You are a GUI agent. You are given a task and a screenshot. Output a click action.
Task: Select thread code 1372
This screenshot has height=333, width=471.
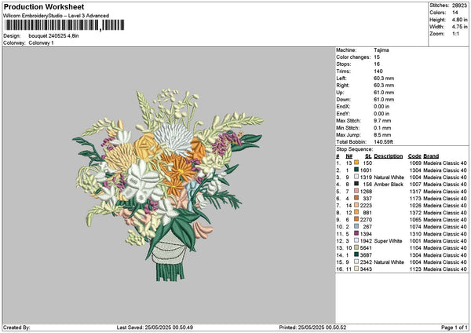pyautogui.click(x=415, y=213)
